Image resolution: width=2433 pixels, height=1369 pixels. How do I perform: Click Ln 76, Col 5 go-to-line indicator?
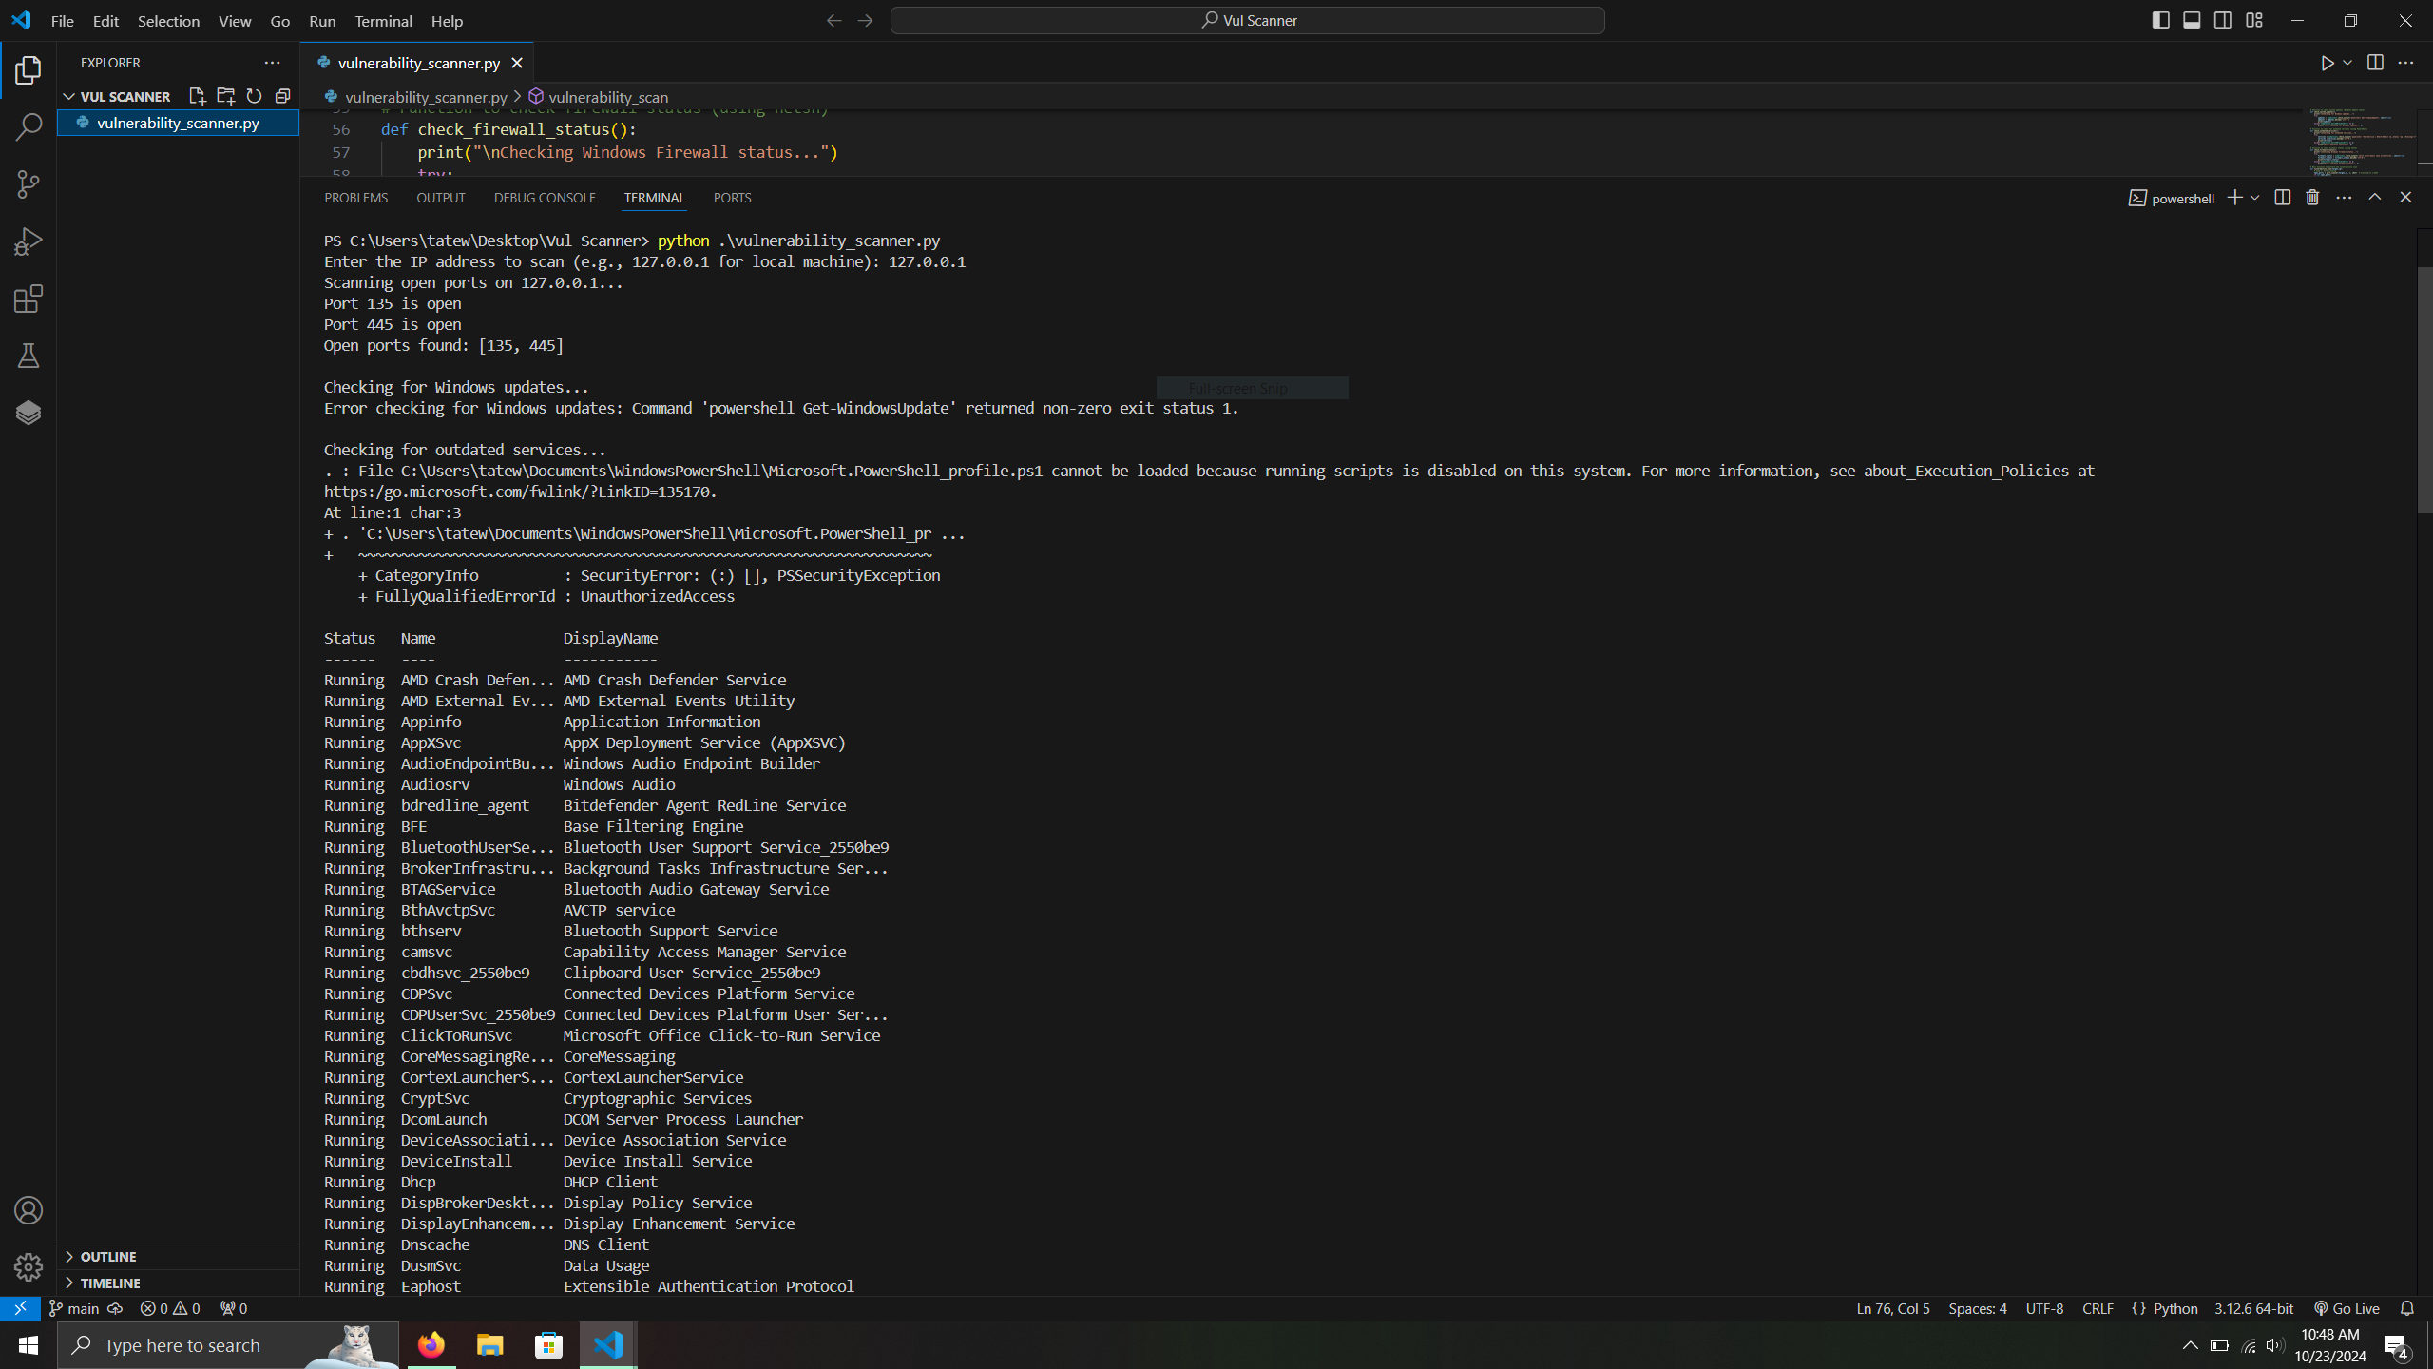click(x=1892, y=1308)
